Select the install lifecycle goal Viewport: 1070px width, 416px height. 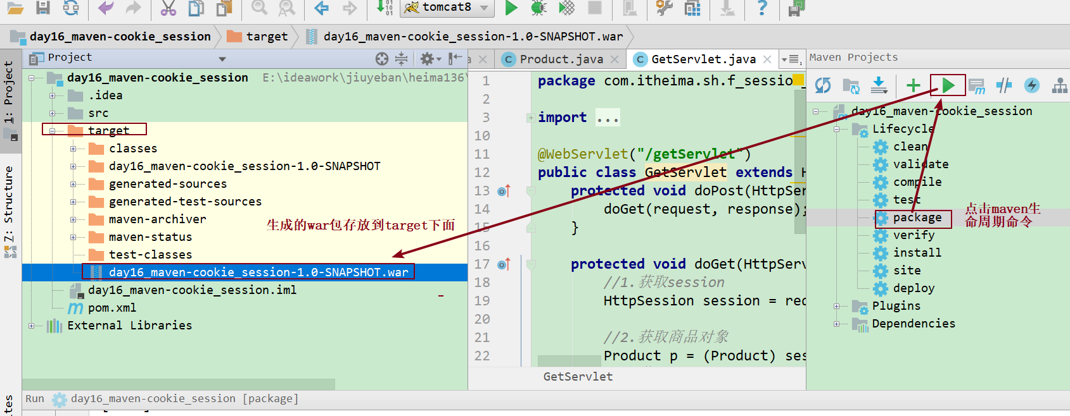click(x=917, y=253)
